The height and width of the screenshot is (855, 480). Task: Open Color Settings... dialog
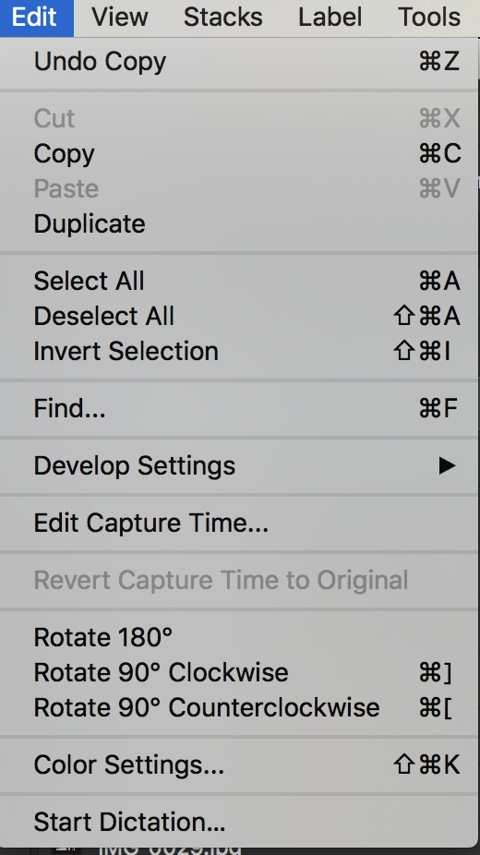239,765
